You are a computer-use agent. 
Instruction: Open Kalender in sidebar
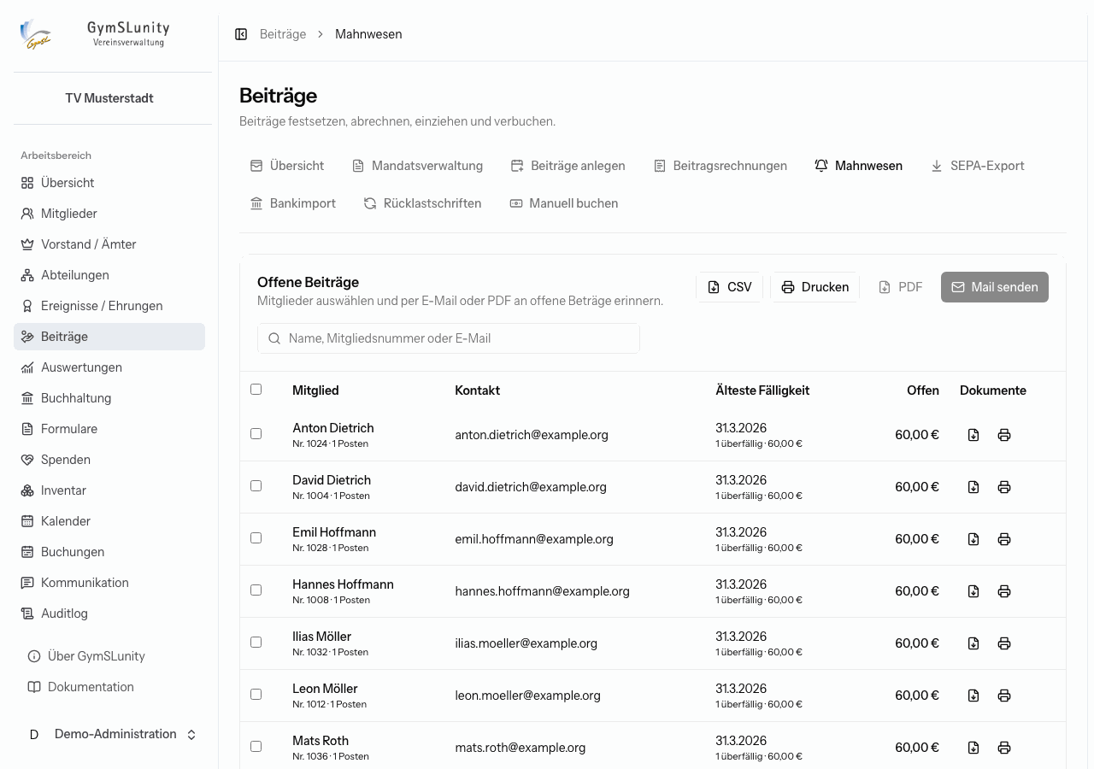tap(109, 521)
